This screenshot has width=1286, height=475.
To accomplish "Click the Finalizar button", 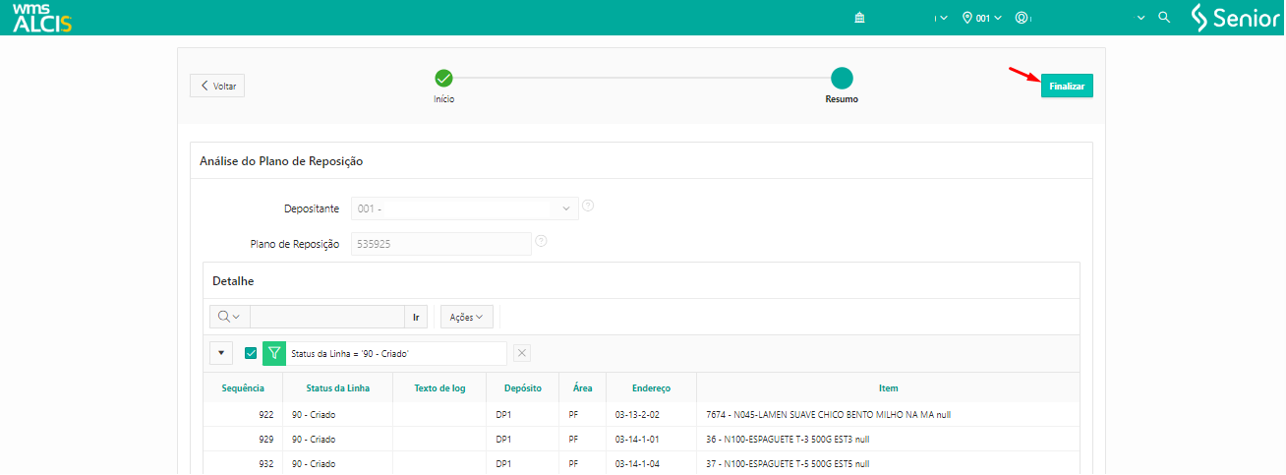I will pos(1067,87).
